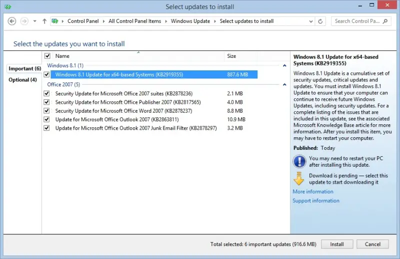Click the Install button

tap(337, 244)
